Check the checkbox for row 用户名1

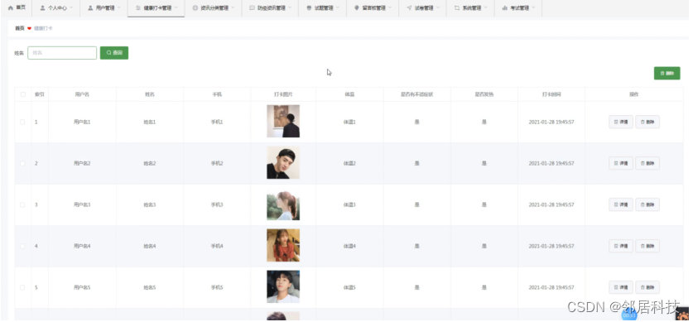click(x=22, y=122)
